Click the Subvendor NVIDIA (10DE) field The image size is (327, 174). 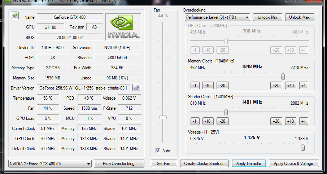pyautogui.click(x=117, y=47)
